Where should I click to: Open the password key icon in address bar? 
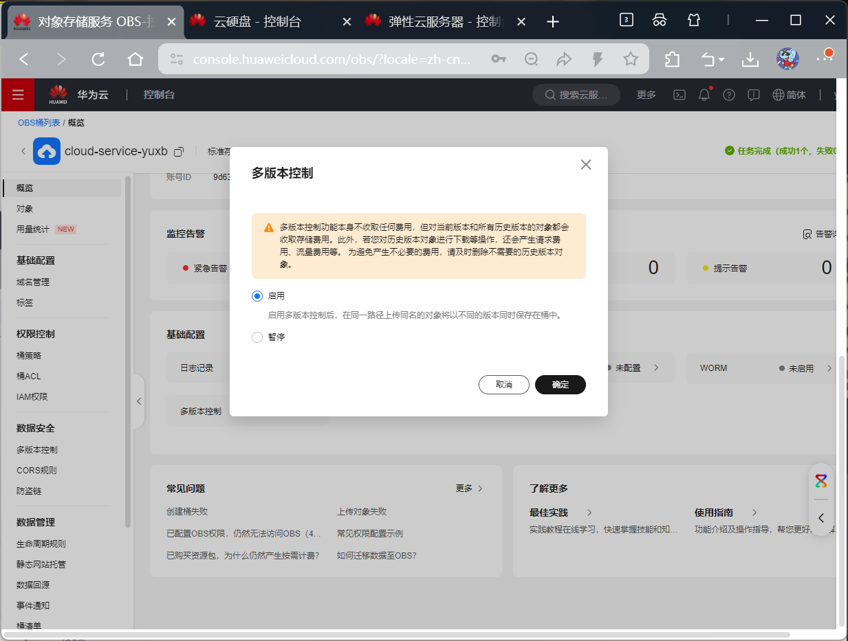(499, 60)
